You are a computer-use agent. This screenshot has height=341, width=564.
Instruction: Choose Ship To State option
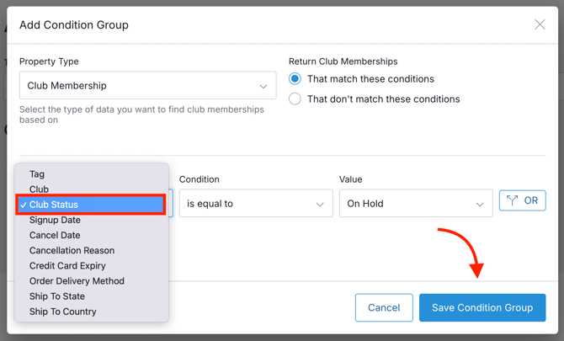coord(57,296)
